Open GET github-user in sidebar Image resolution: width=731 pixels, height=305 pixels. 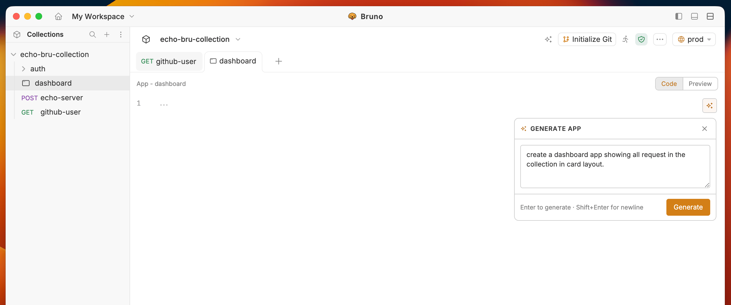[x=68, y=112]
